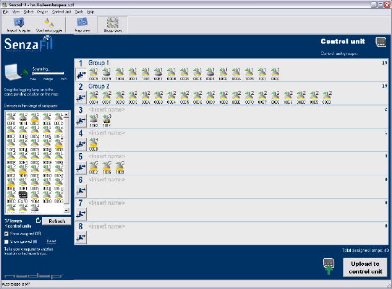Select lamp 00EB in the group 4 row

[x=94, y=144]
